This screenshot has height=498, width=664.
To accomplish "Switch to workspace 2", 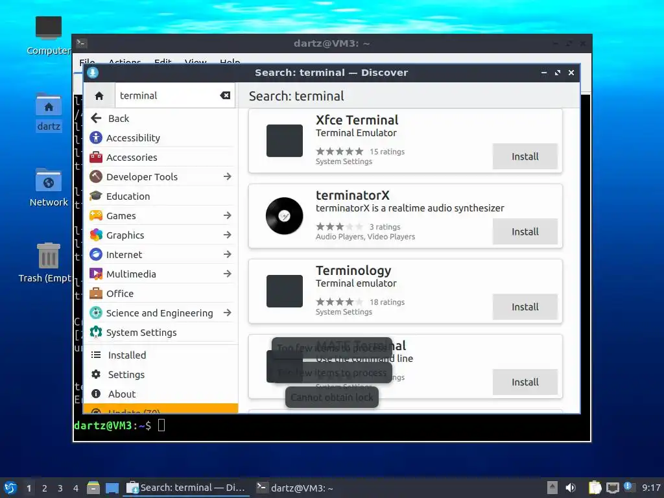I will coord(45,488).
